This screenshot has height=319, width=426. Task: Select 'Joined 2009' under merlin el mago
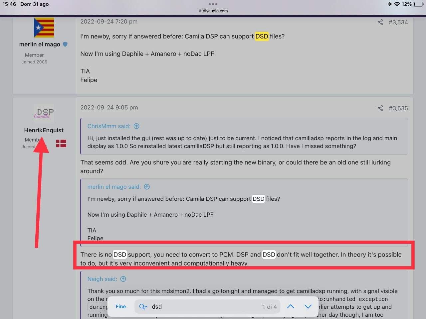click(35, 62)
